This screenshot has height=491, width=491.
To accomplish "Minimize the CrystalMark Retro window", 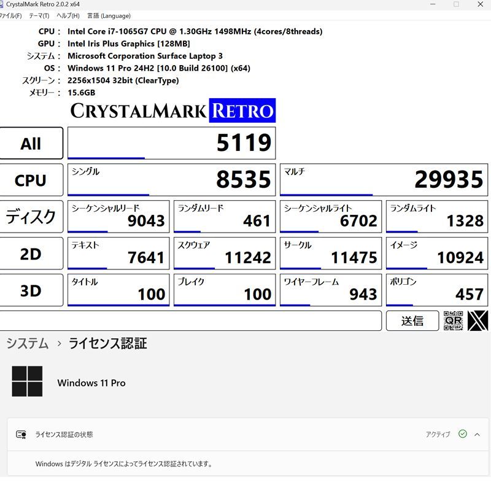I will 433,4.
